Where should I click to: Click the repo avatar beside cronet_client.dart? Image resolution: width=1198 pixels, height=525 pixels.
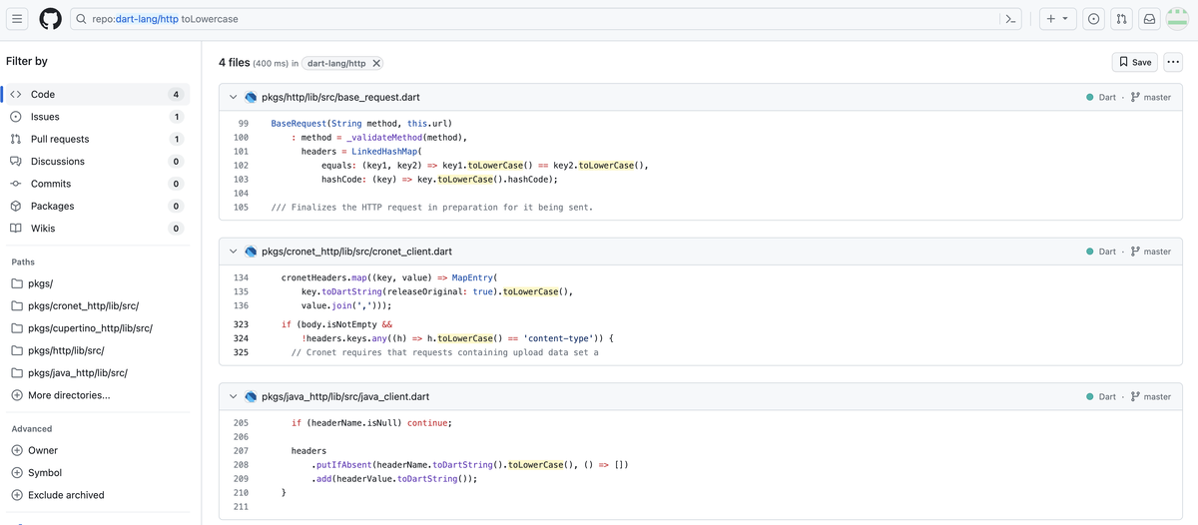point(252,252)
